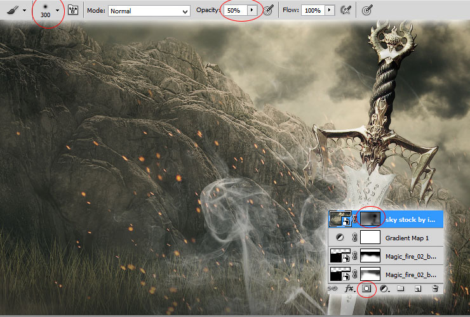Select the 'Gradient Map 1' layer name
This screenshot has height=317, width=470.
pyautogui.click(x=407, y=238)
